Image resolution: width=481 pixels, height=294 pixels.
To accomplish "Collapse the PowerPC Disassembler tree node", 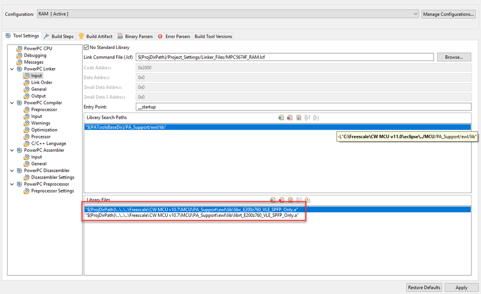I will [12, 171].
